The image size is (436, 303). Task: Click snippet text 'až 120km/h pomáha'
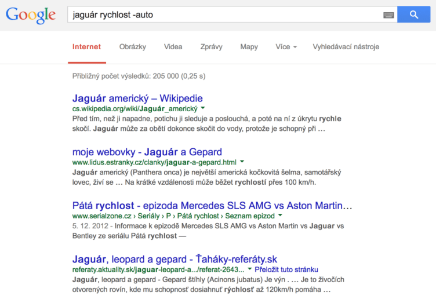(x=288, y=290)
